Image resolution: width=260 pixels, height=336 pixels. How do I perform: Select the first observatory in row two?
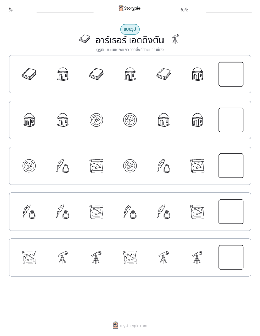[29, 120]
